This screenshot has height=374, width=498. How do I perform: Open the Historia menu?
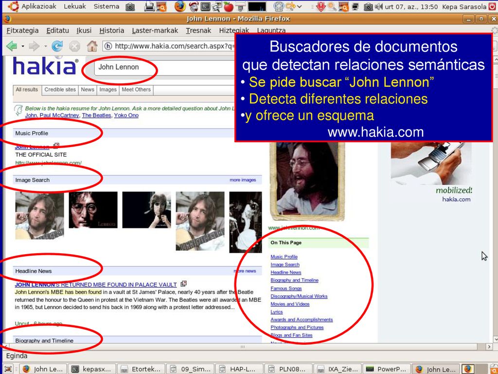pos(112,31)
